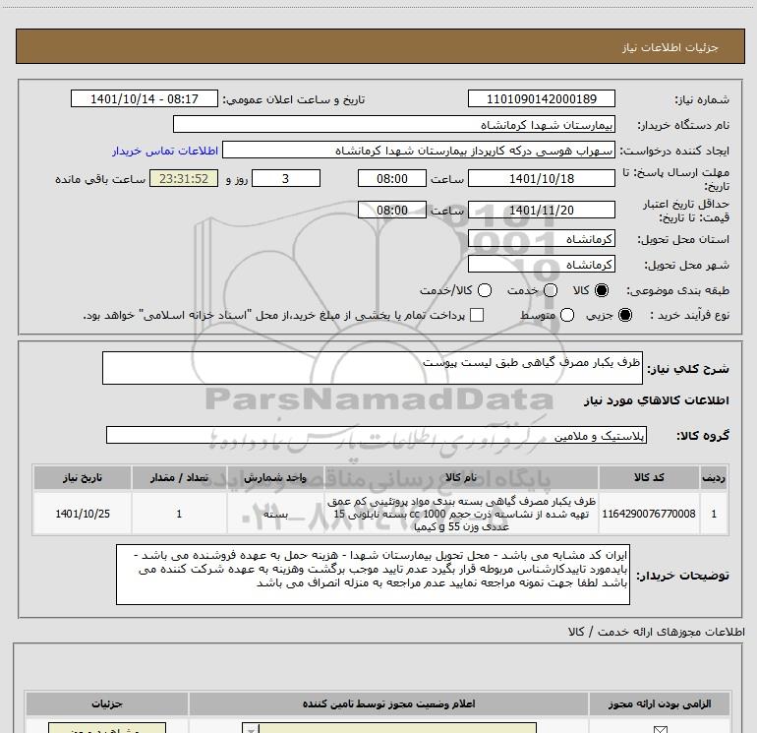Click the delivery province field کرمانشاه
The height and width of the screenshot is (733, 757).
[x=541, y=239]
